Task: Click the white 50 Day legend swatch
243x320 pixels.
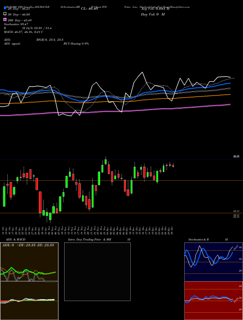Action: click(x=5, y=14)
